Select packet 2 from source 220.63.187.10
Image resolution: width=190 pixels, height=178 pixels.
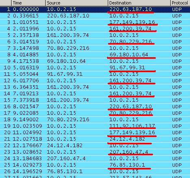[x=95, y=16]
